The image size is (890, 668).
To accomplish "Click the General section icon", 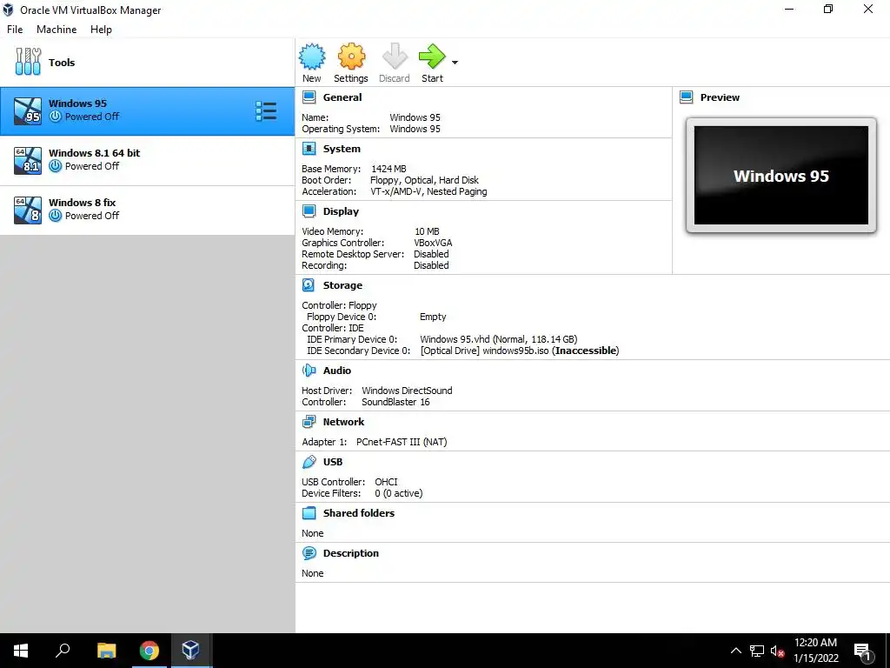I will click(x=309, y=97).
